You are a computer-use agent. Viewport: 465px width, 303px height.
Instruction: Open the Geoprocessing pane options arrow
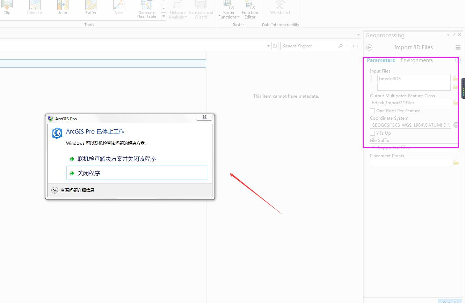448,35
